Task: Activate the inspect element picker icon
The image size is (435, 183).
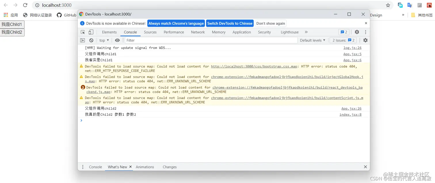Action: pos(83,32)
